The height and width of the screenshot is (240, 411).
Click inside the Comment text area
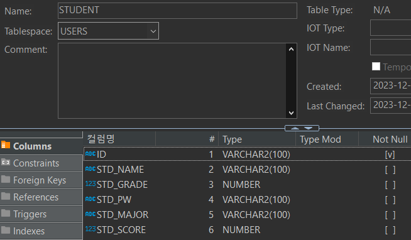pyautogui.click(x=172, y=80)
